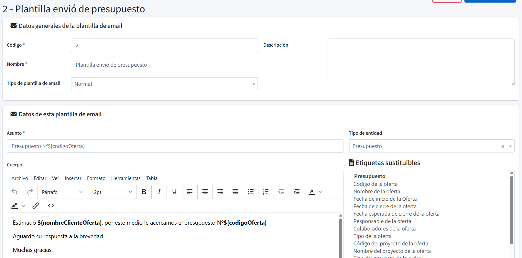Click the 'Muchas gracias.' line in body
522x258 pixels.
pos(33,250)
